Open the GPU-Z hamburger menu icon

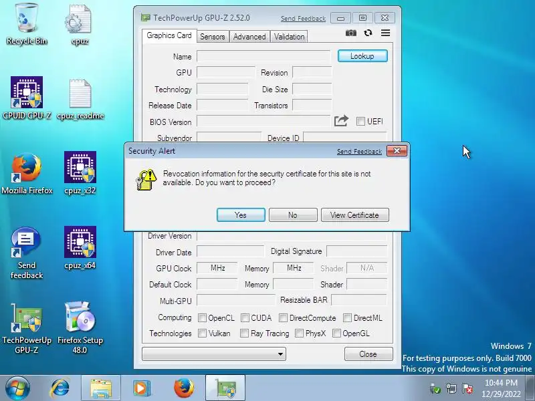coord(386,33)
